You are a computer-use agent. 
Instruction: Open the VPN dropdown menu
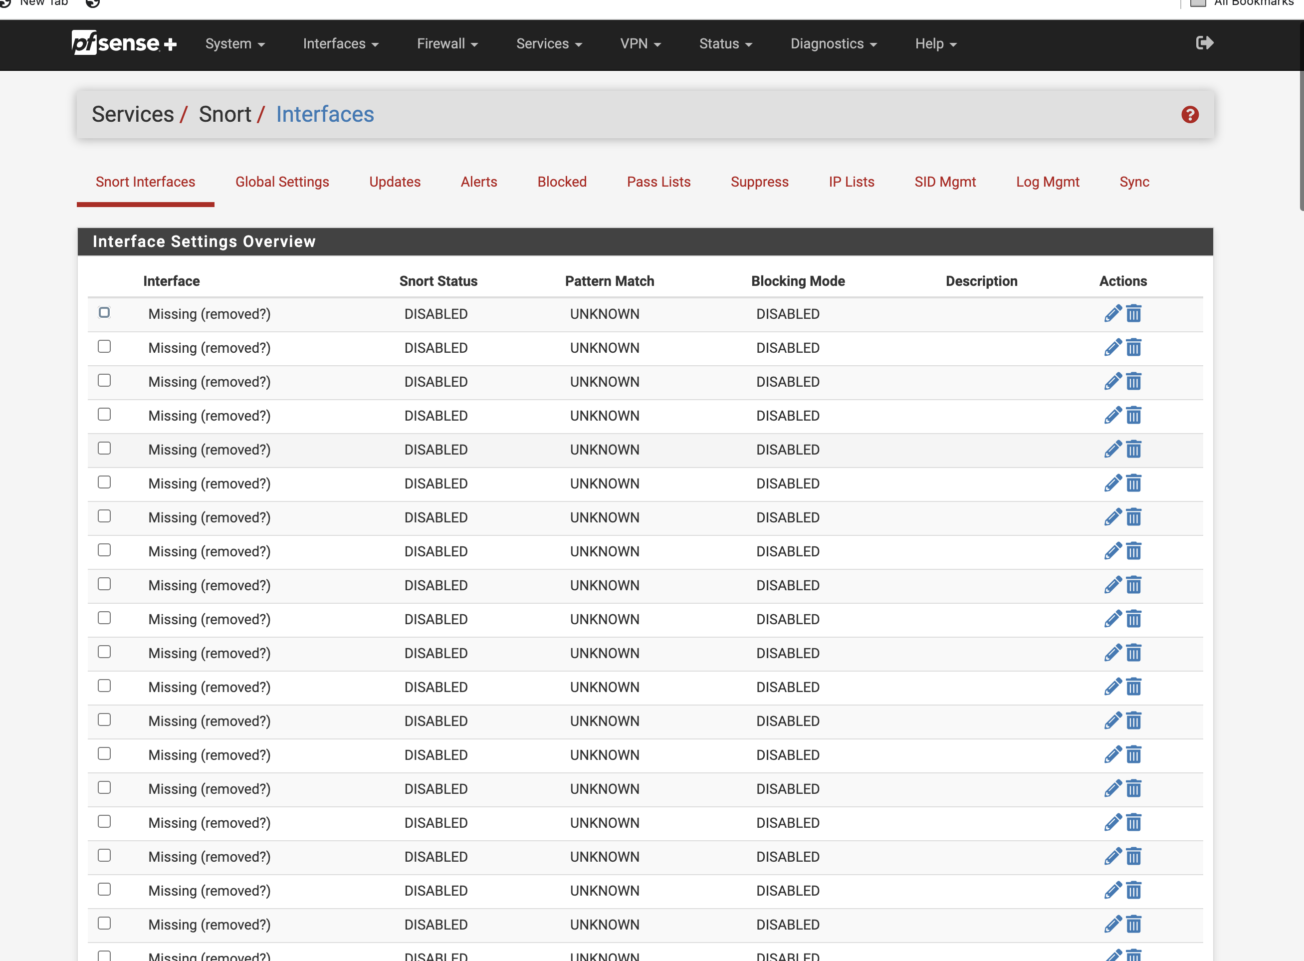pyautogui.click(x=641, y=43)
